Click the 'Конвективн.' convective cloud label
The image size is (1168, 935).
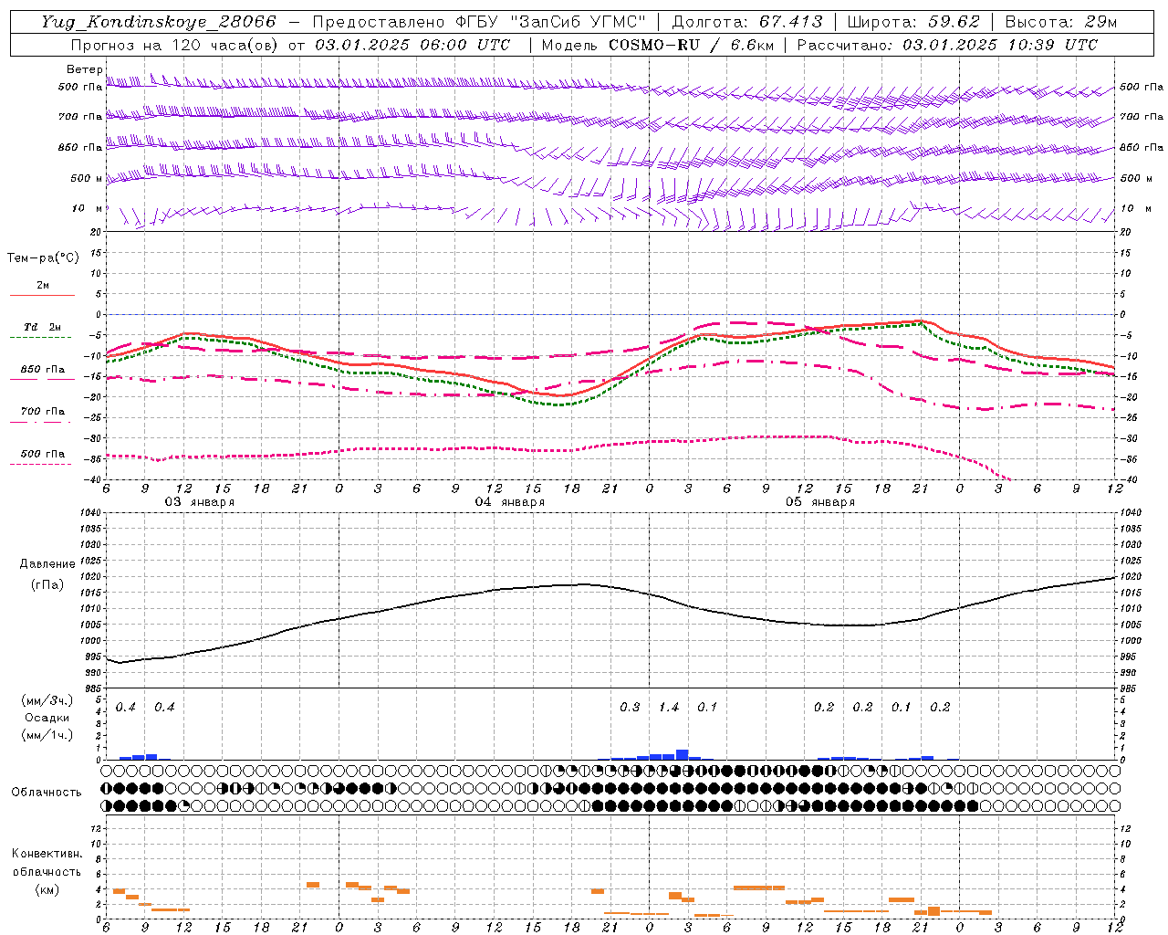coord(47,854)
